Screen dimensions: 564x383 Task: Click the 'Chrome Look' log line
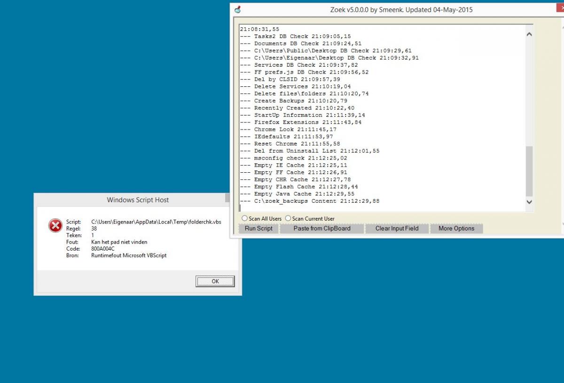click(x=288, y=130)
